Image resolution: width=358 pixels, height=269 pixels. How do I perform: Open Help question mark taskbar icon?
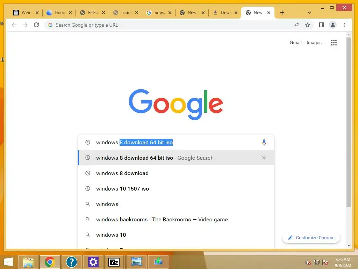(71, 262)
